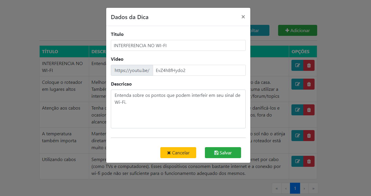Image resolution: width=371 pixels, height=196 pixels.
Task: Cancel editing via the Cancelar button
Action: click(x=178, y=153)
